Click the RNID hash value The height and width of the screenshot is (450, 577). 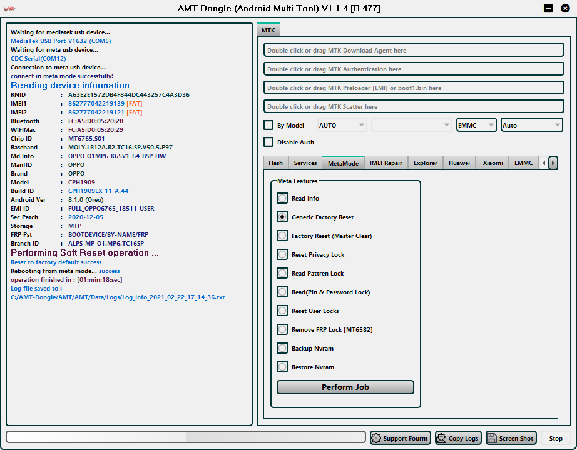tap(129, 94)
